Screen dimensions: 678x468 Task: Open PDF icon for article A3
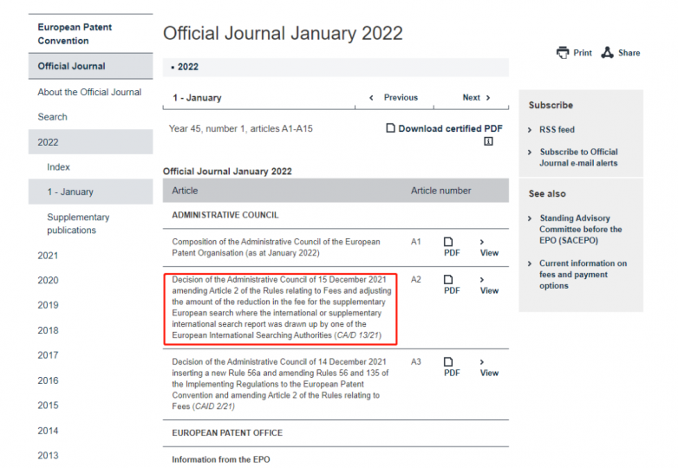click(449, 361)
